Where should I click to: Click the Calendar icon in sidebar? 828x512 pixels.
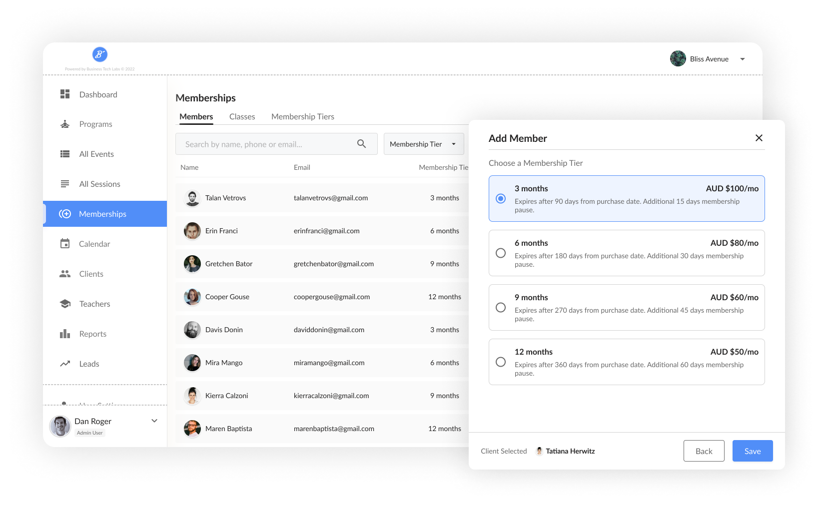(65, 244)
